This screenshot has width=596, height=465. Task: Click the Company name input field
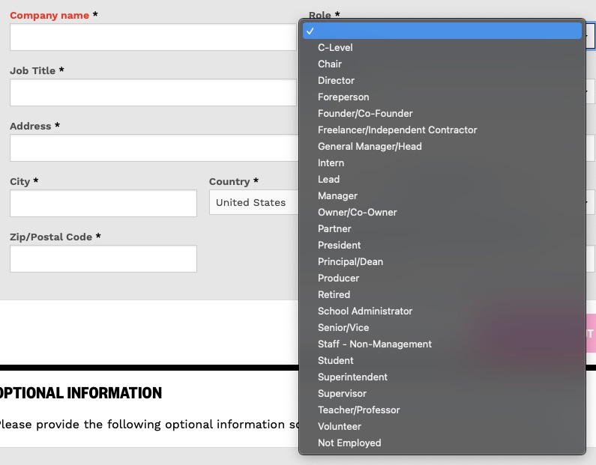(x=153, y=37)
